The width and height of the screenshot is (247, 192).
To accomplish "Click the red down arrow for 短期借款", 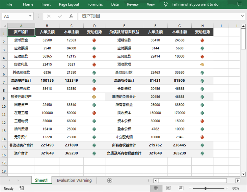I will pos(202,40).
